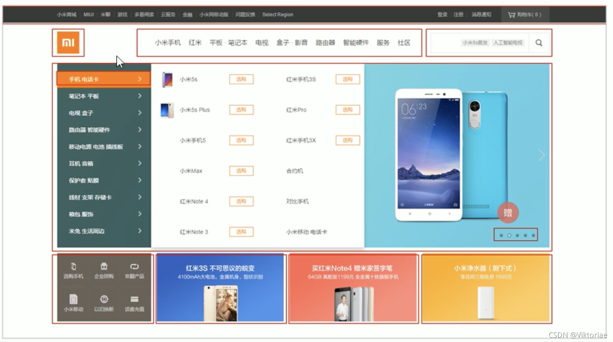Image resolution: width=613 pixels, height=342 pixels.
Task: Open the 以旧换新 trade-in shortcut
Action: [x=104, y=303]
